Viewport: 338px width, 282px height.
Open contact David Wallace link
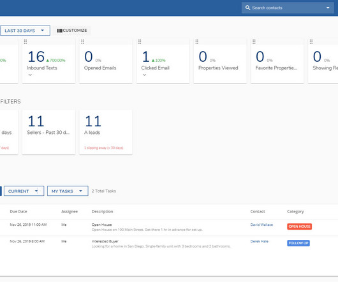(261, 225)
